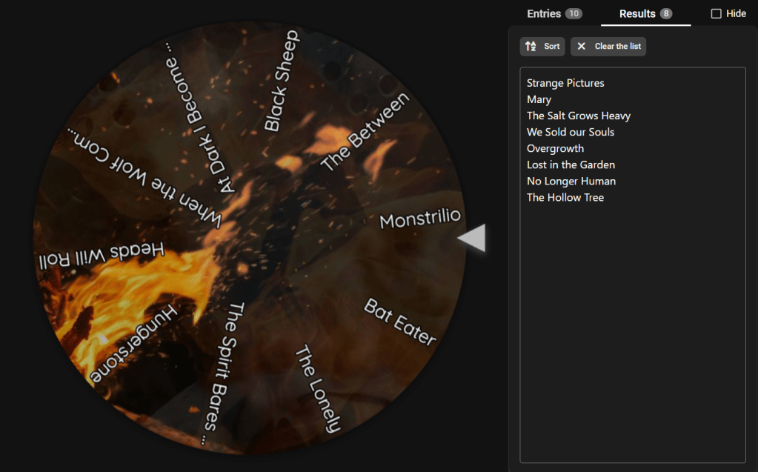
Task: Click the sort icon in Results
Action: click(x=531, y=47)
